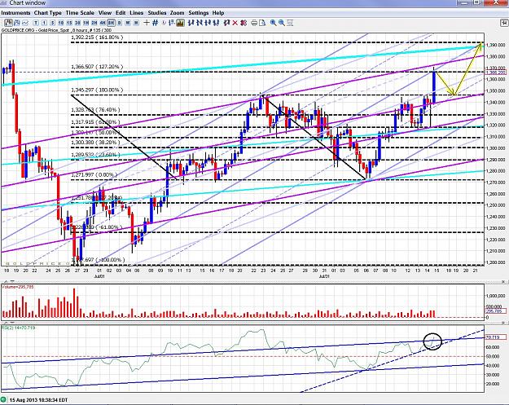
Task: Click the 1,392.215 (161.80%) Fibonacci label
Action: [97, 37]
